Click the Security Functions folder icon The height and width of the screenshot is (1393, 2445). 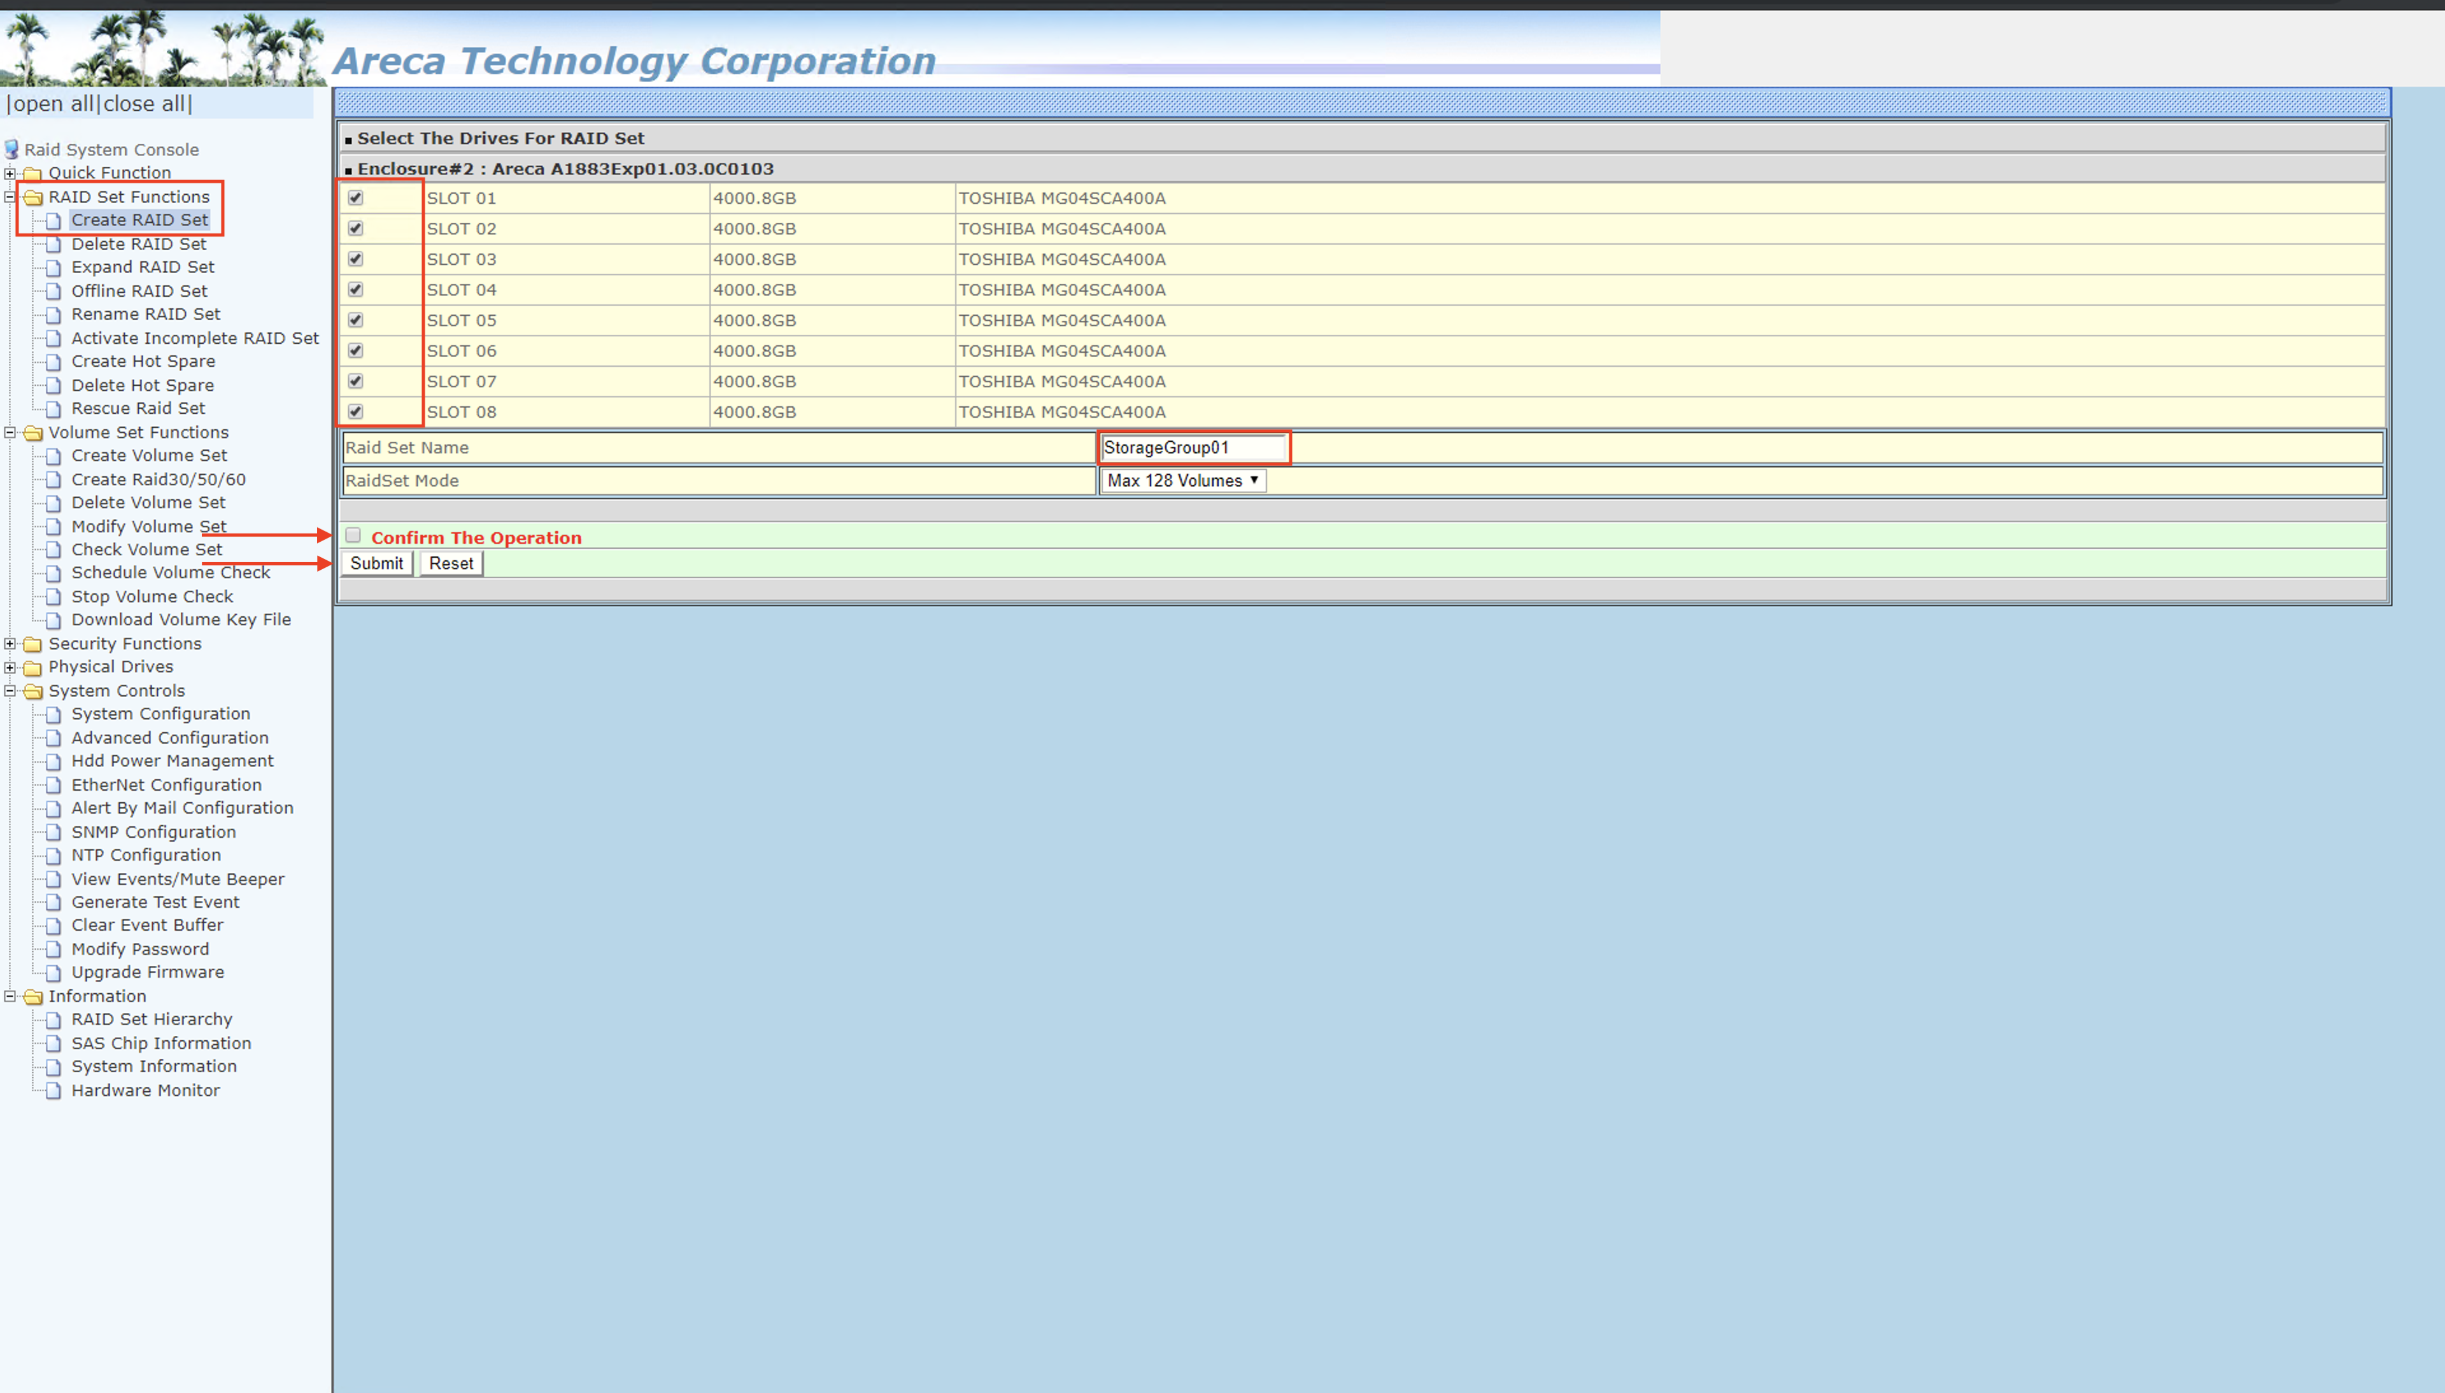[32, 644]
